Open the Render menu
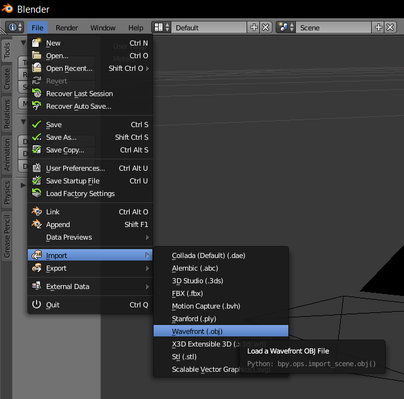The image size is (404, 399). pos(67,28)
